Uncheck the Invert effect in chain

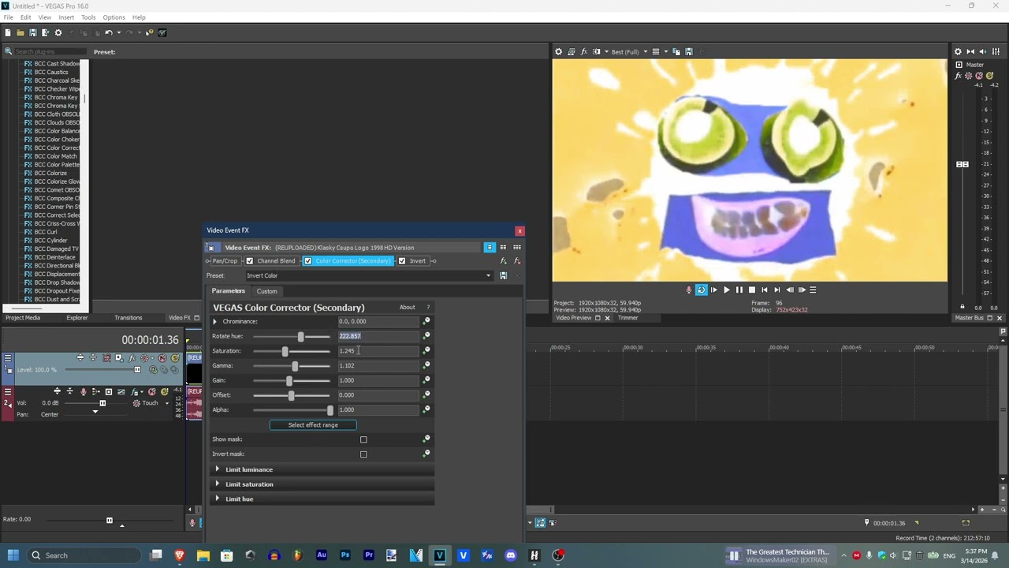pos(402,261)
